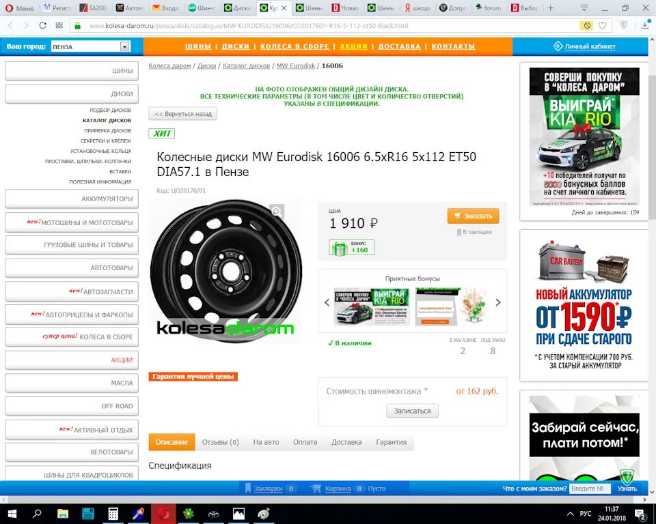Open city dropdown showing ПЕНЗА
656x524 pixels.
point(91,46)
